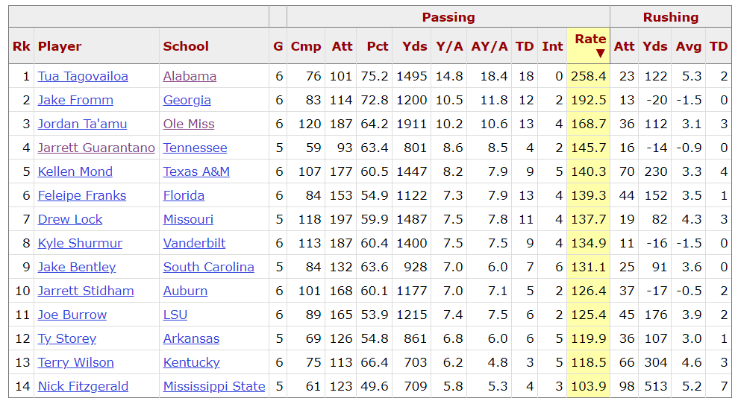The width and height of the screenshot is (738, 404).
Task: Sort by the Player column header
Action: click(x=59, y=46)
